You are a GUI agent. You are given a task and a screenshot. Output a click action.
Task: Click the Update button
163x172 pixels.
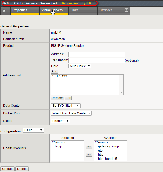coord(7,169)
